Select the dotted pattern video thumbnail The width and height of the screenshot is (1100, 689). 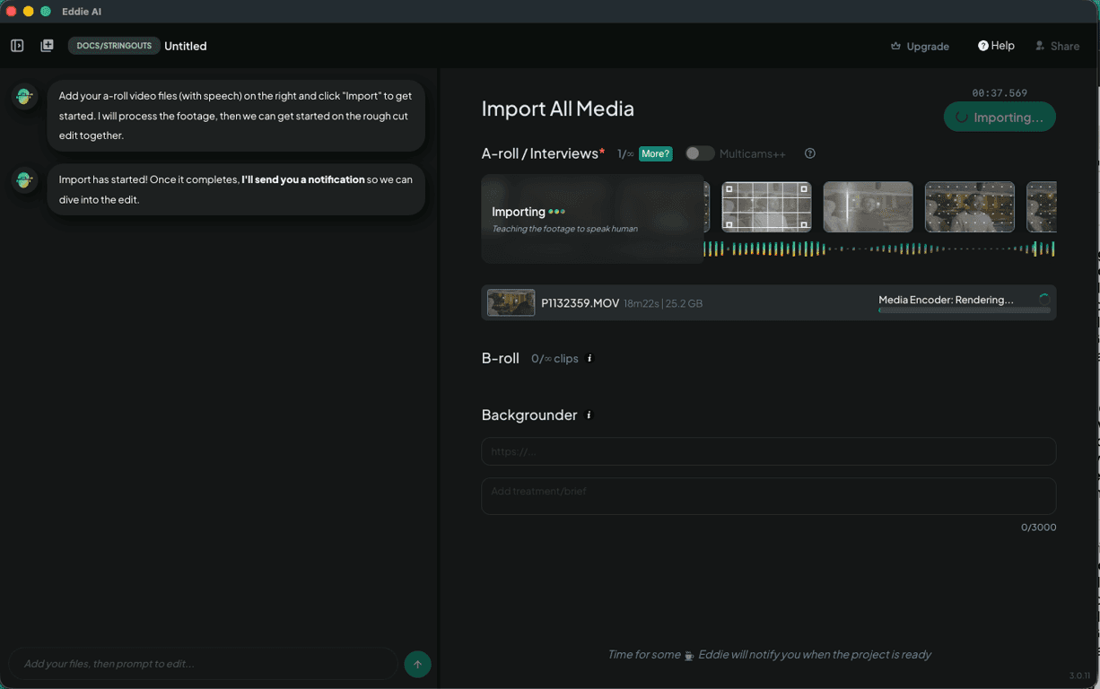click(970, 206)
